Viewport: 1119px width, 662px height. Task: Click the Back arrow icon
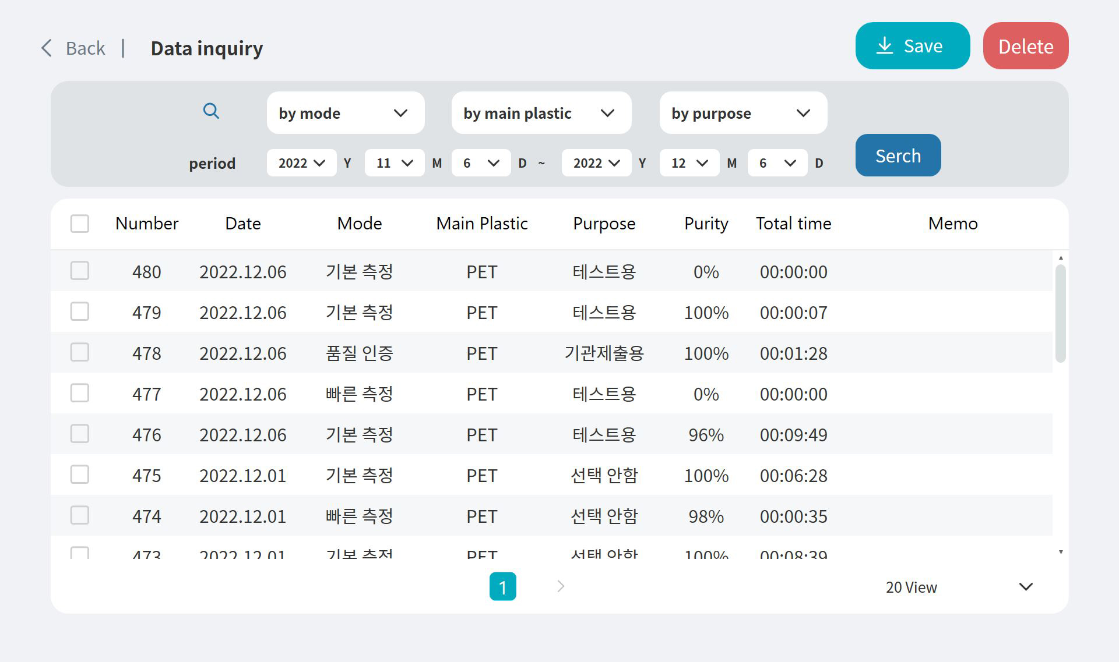(47, 48)
